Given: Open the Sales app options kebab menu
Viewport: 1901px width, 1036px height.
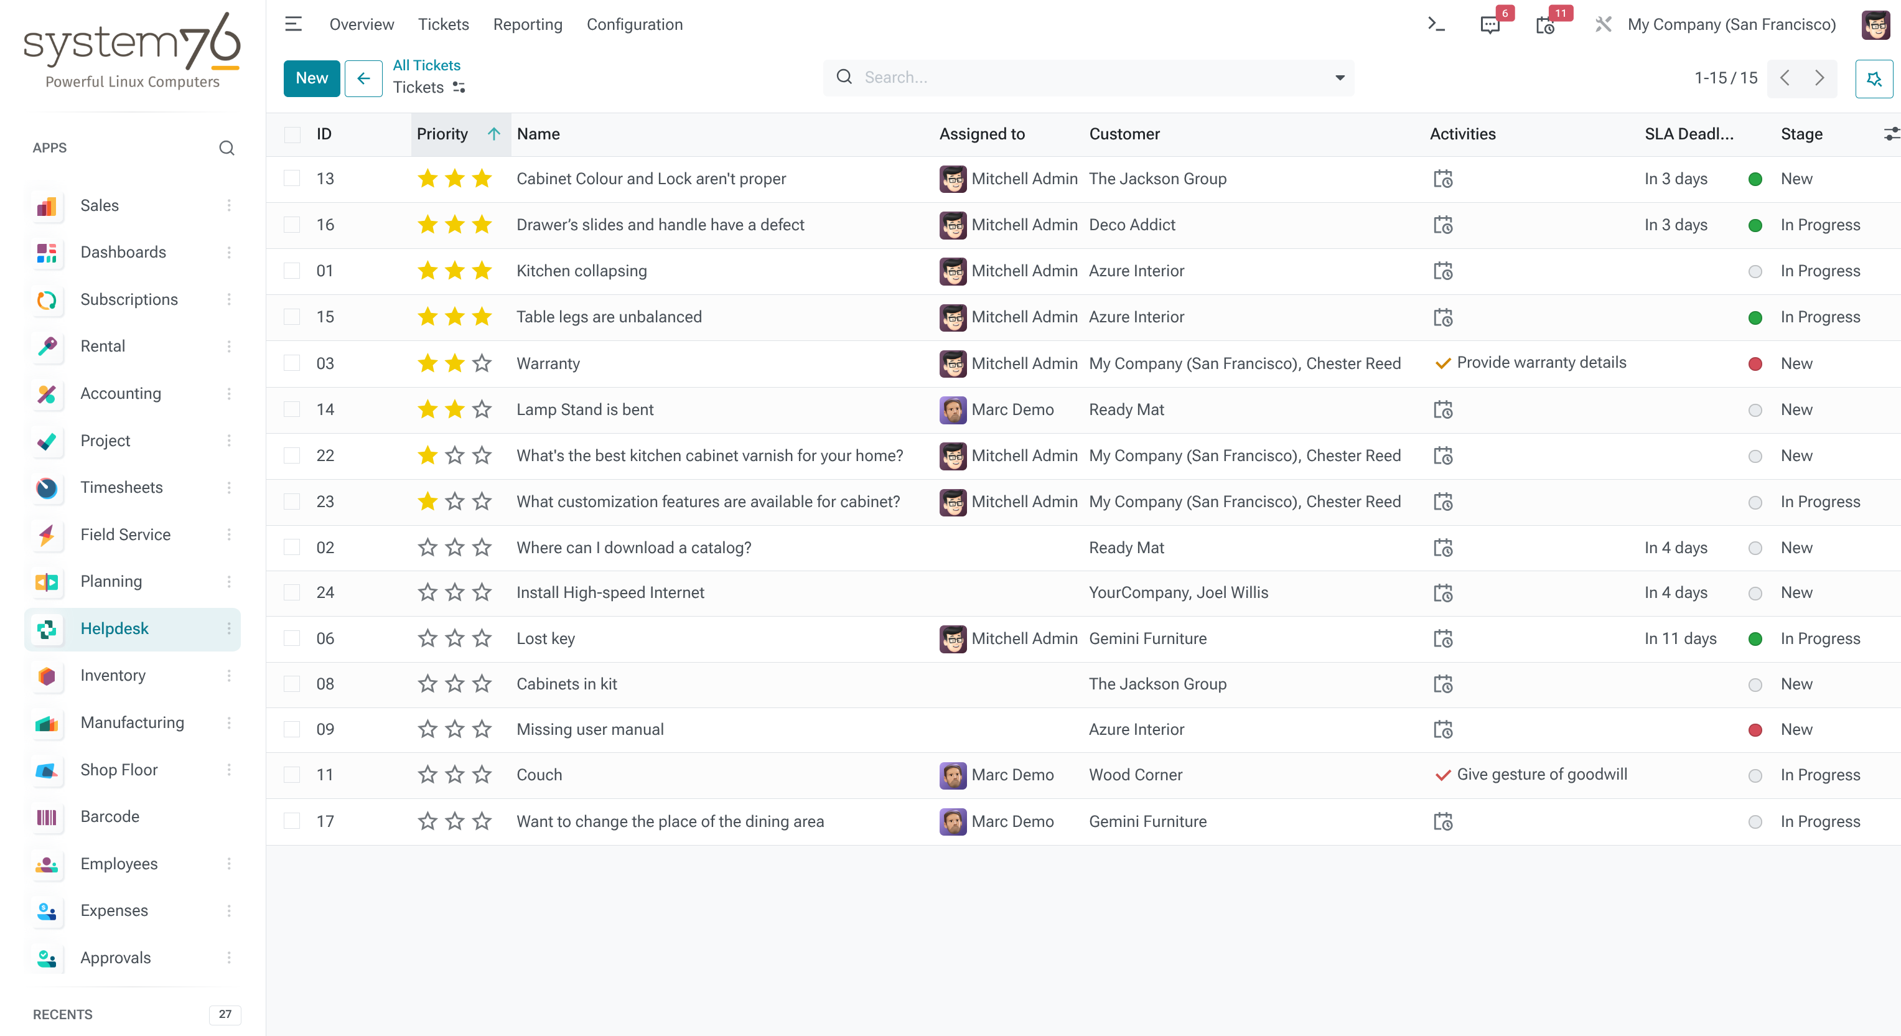Looking at the screenshot, I should pos(229,206).
